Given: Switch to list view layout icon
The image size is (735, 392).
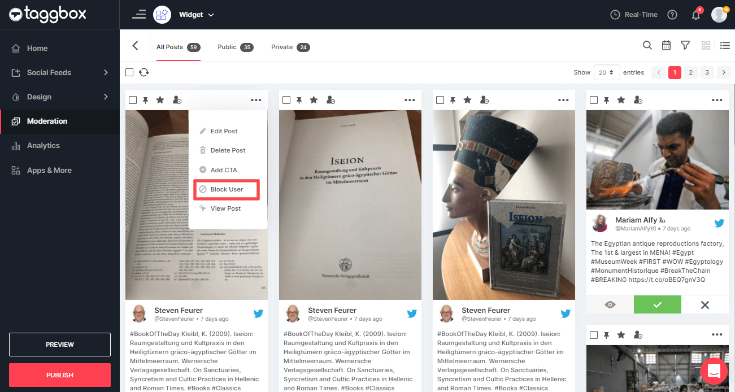Looking at the screenshot, I should point(725,46).
